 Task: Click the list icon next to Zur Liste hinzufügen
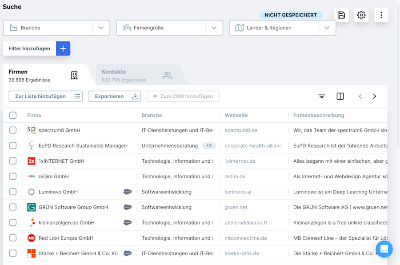click(x=77, y=96)
